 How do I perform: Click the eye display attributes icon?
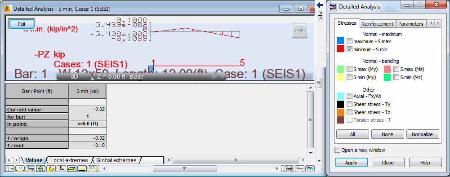[310, 169]
